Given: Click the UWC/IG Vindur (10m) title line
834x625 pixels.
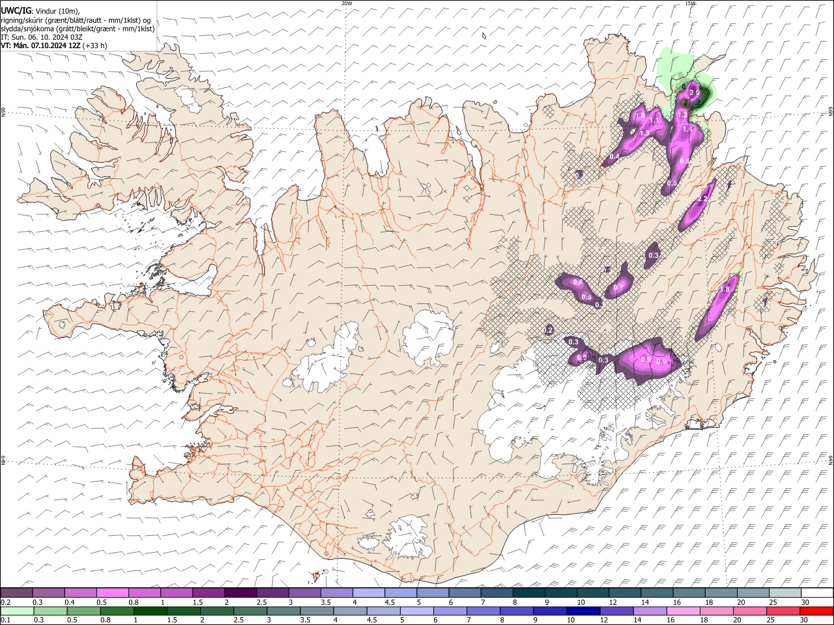Looking at the screenshot, I should (40, 10).
